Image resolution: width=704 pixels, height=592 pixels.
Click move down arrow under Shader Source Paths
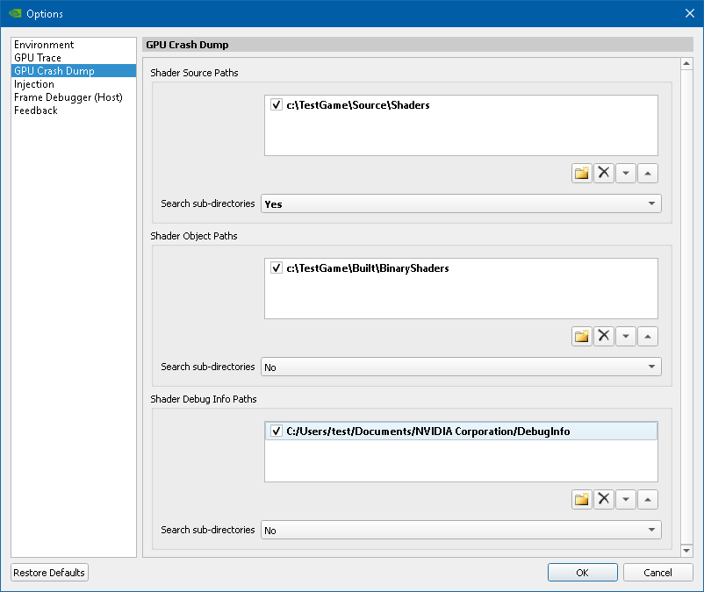pyautogui.click(x=625, y=173)
